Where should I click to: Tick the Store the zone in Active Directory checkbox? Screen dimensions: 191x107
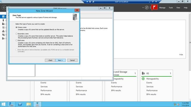point(16,50)
